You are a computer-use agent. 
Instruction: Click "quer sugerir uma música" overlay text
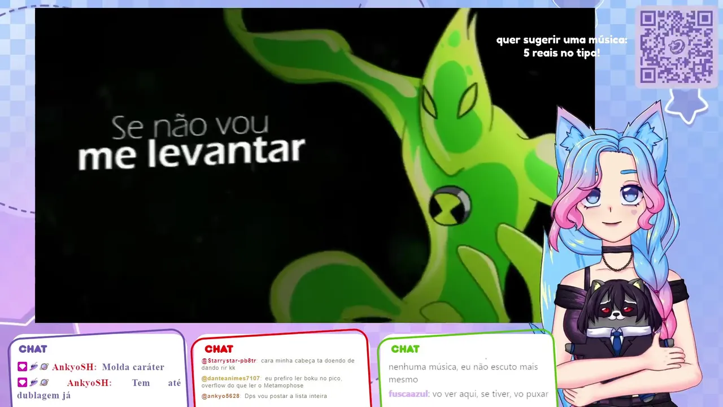(x=561, y=40)
